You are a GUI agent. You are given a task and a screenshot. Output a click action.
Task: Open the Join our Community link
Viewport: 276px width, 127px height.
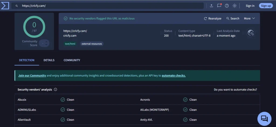point(32,75)
